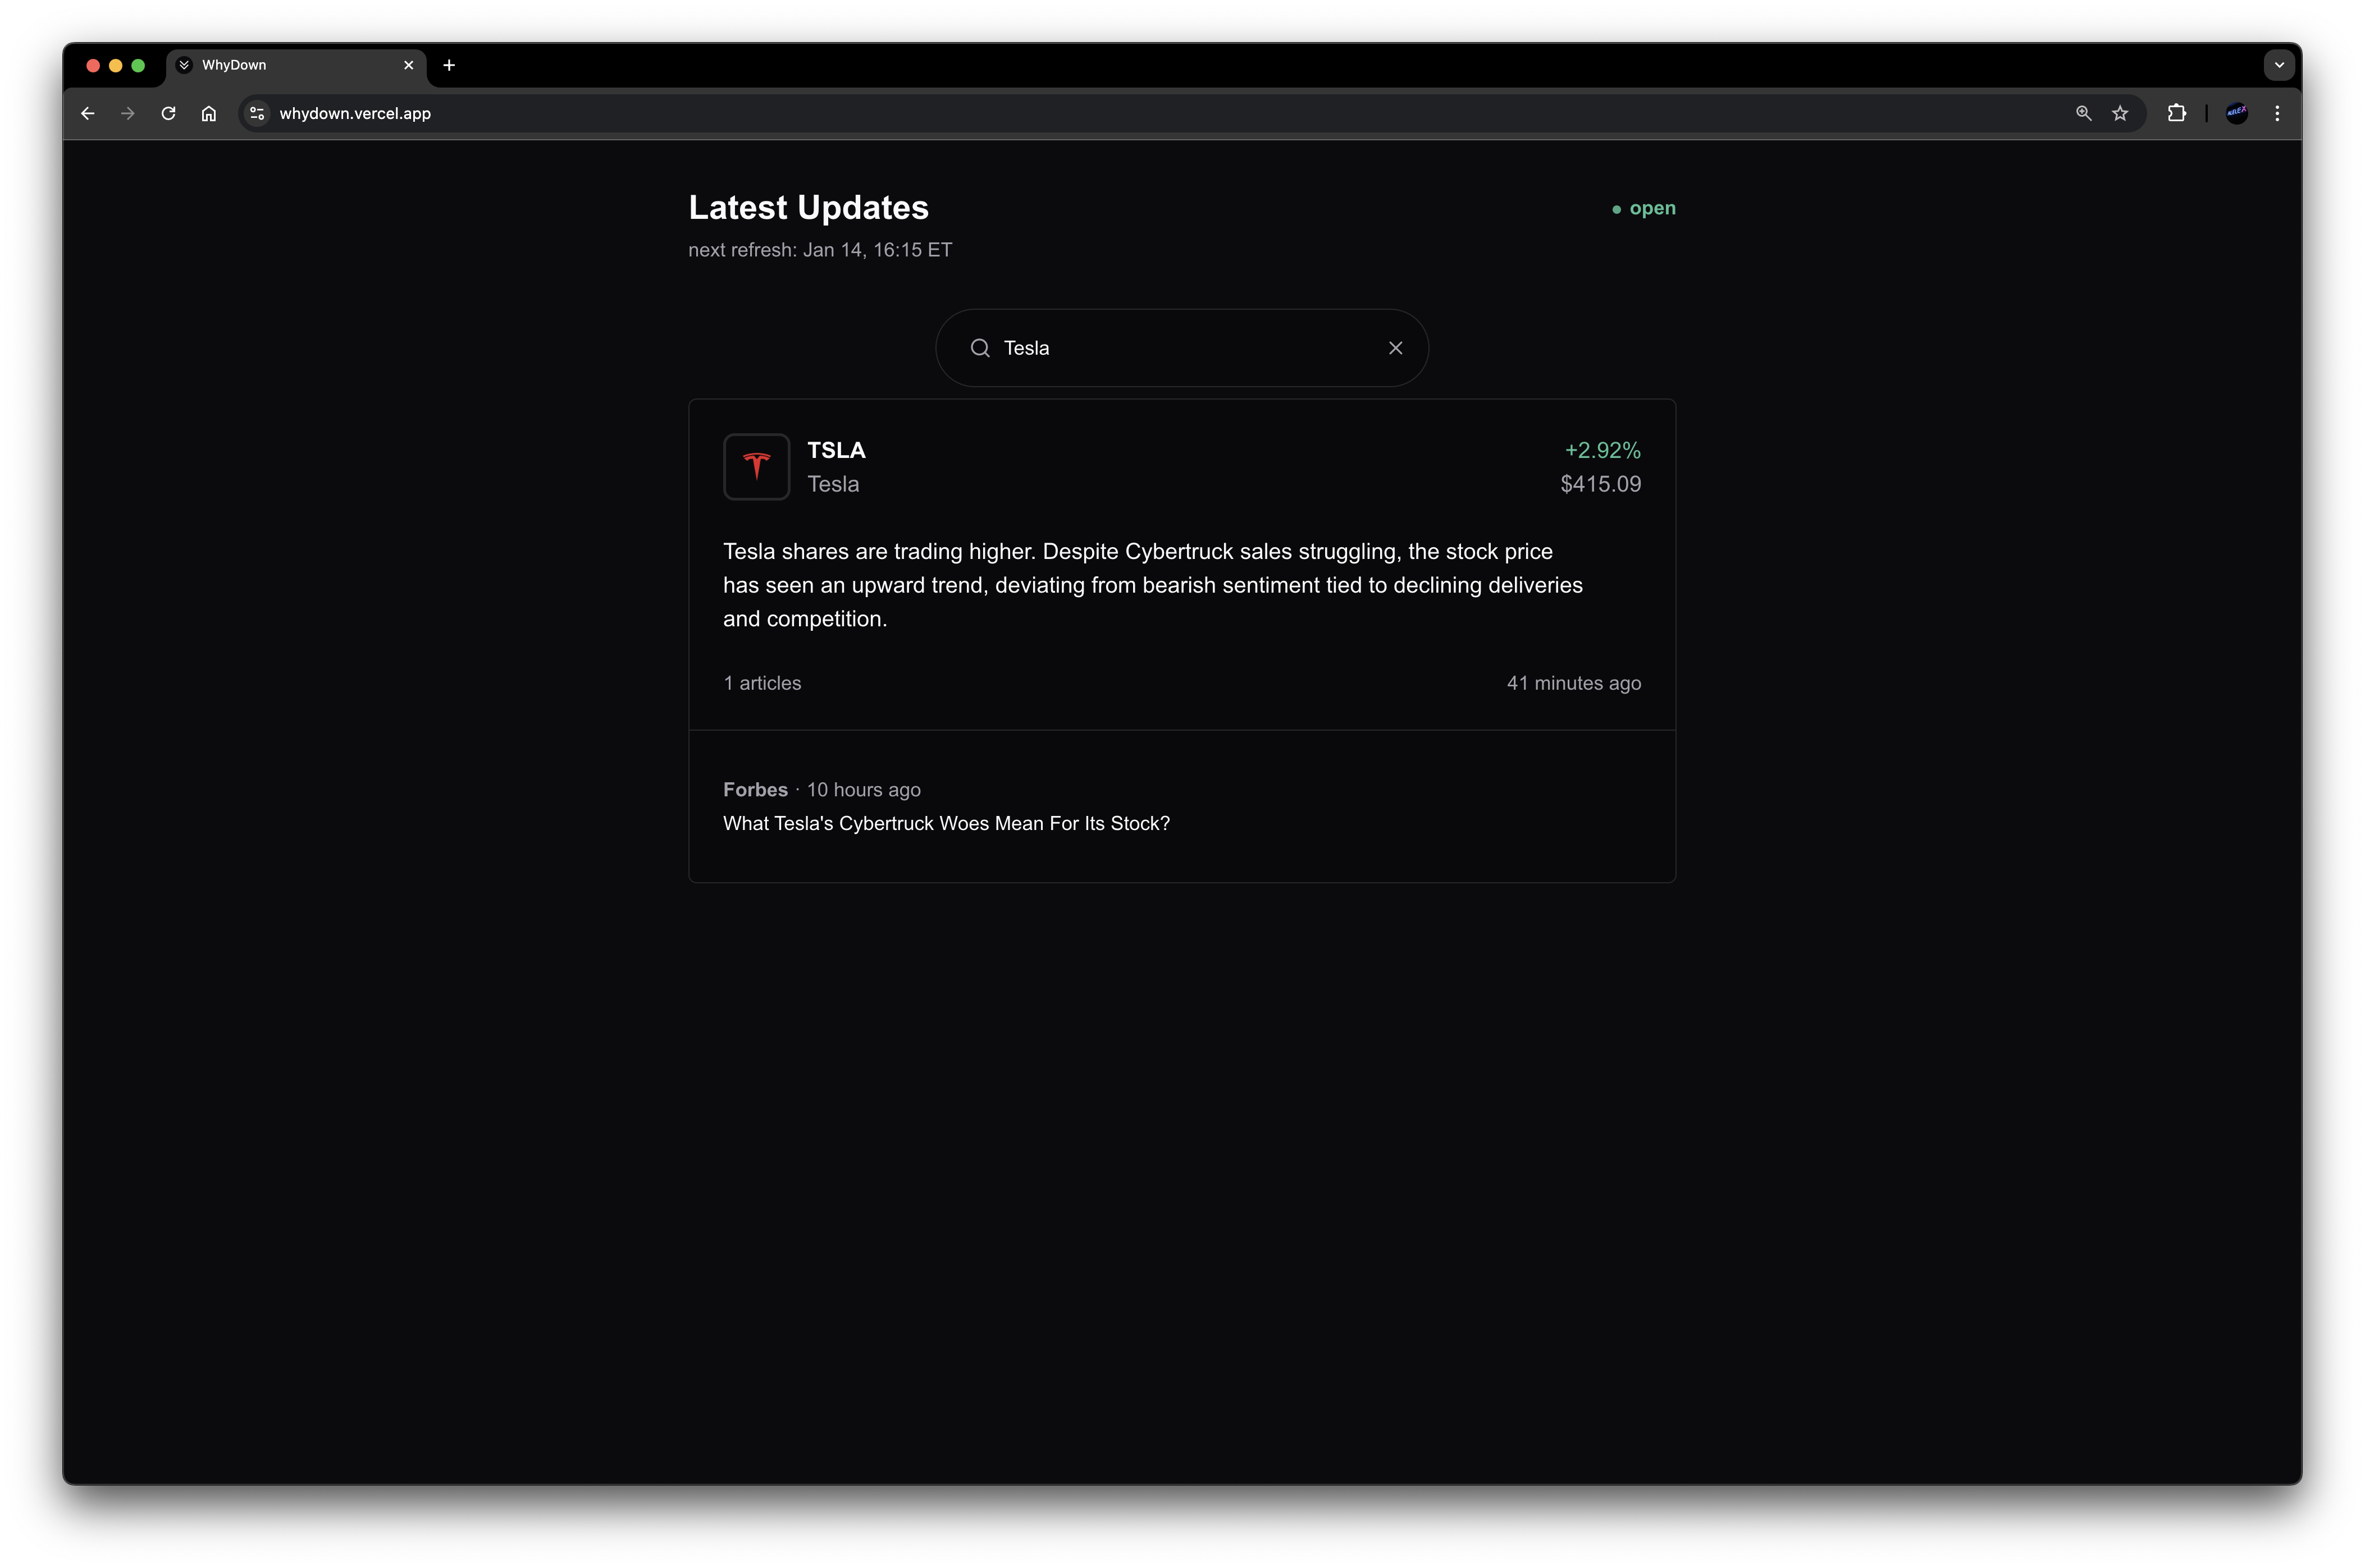Open the Chrome three-dot menu

click(x=2277, y=114)
